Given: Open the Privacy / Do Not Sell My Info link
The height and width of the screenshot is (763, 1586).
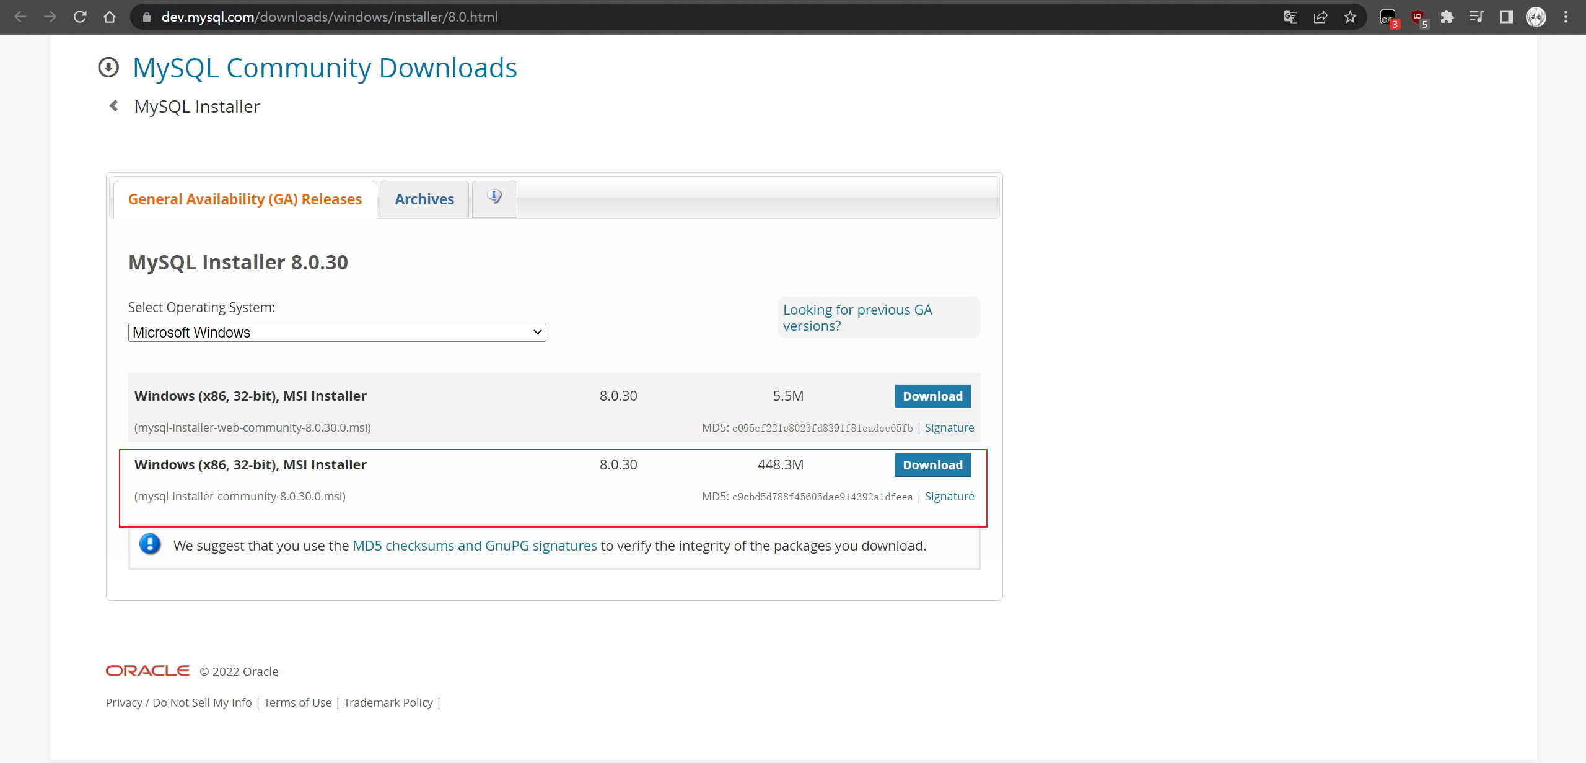Looking at the screenshot, I should pyautogui.click(x=178, y=702).
